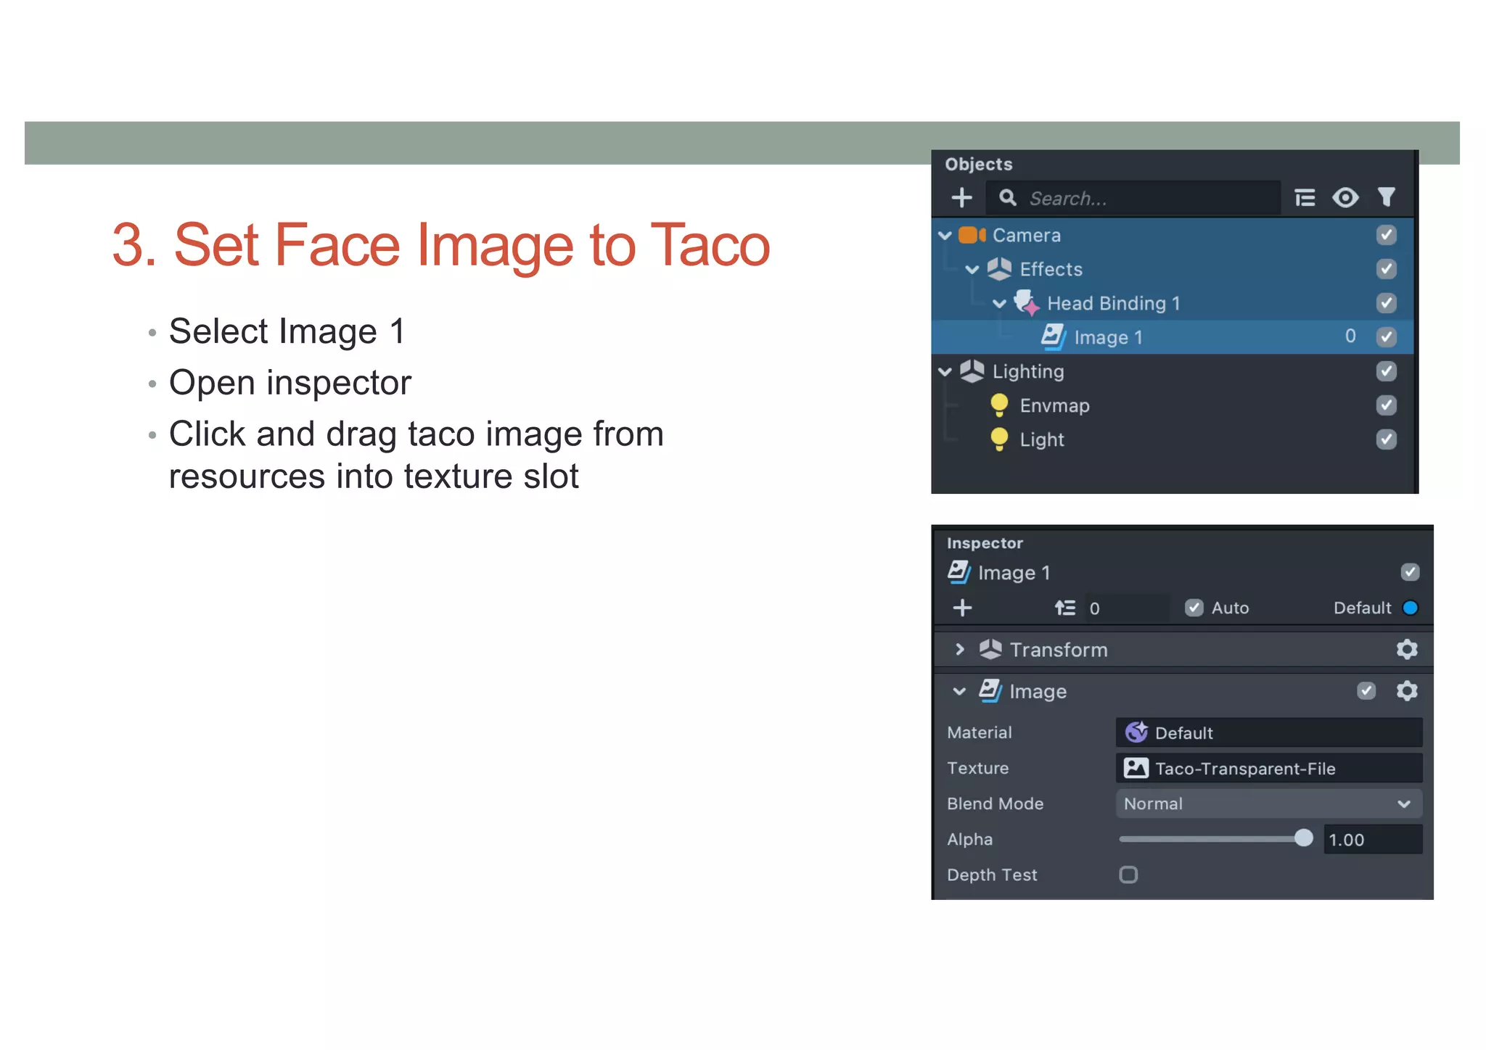The height and width of the screenshot is (1050, 1486).
Task: Toggle Light visibility checkbox
Action: pyautogui.click(x=1387, y=439)
